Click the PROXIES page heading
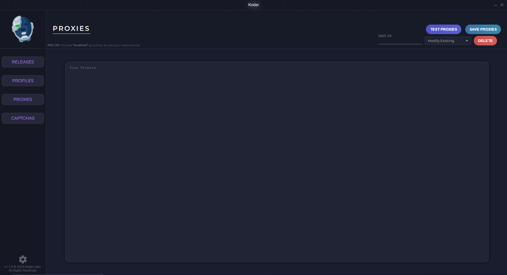This screenshot has height=275, width=507. tap(71, 29)
